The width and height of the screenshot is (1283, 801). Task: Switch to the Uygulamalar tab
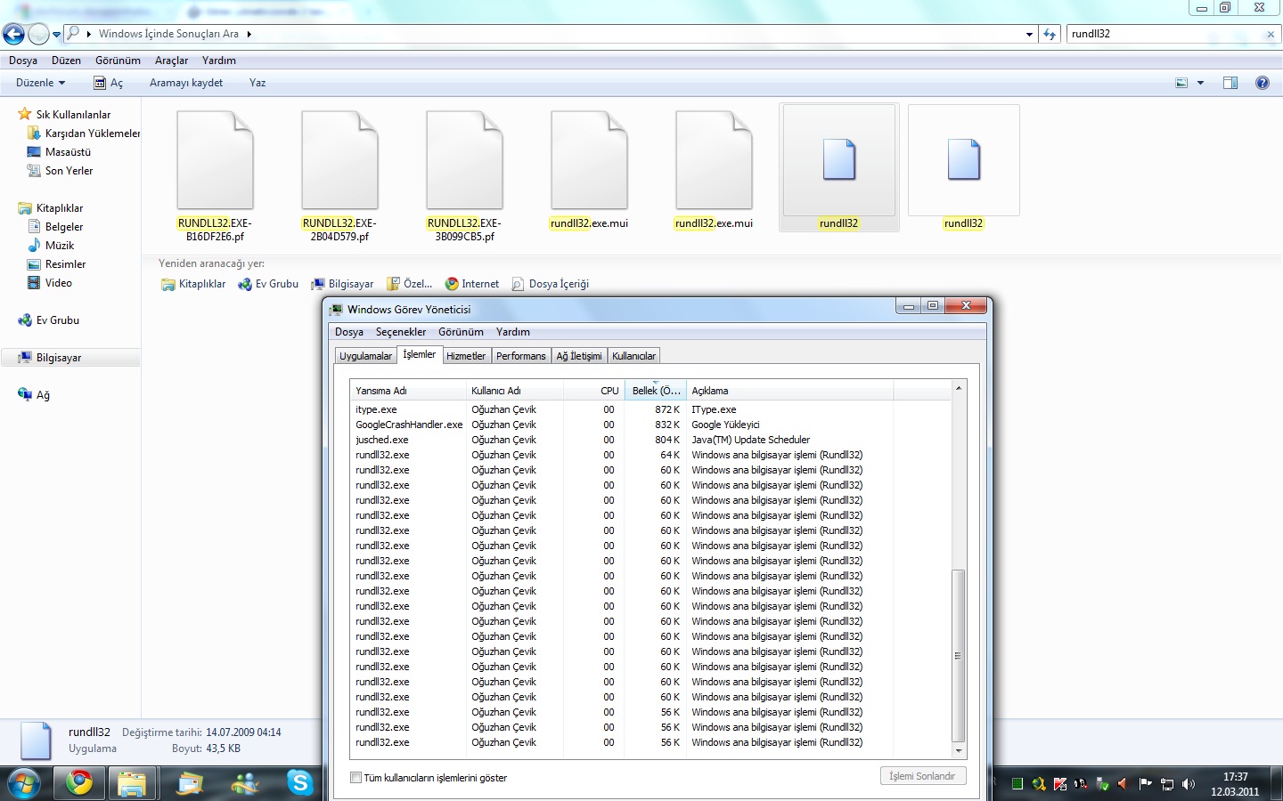click(365, 356)
